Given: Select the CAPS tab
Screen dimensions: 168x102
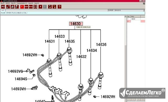Looking at the screenshot, I should [x=3, y=10].
